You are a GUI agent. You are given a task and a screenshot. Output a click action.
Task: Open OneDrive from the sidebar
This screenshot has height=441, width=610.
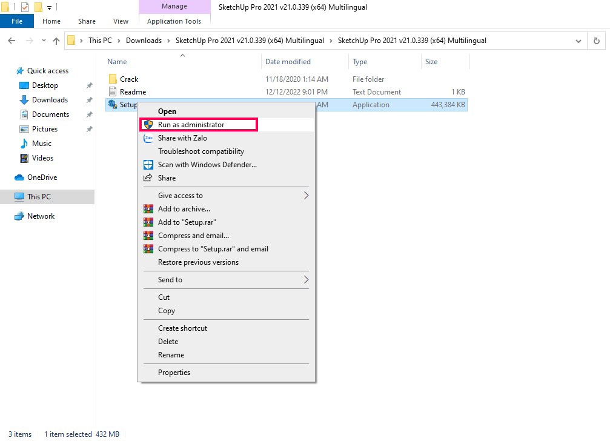[x=42, y=177]
